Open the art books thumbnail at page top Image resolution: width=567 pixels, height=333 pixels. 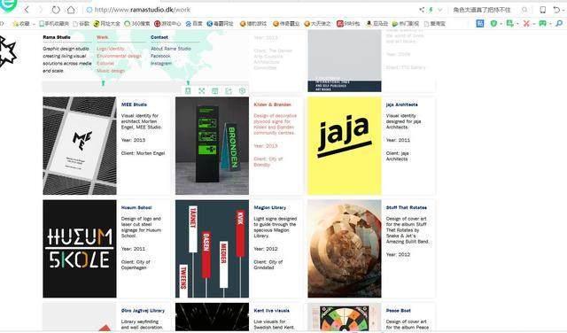(345, 61)
